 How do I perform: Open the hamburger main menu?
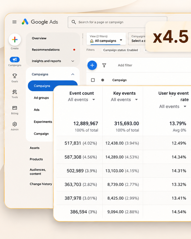tap(14, 22)
